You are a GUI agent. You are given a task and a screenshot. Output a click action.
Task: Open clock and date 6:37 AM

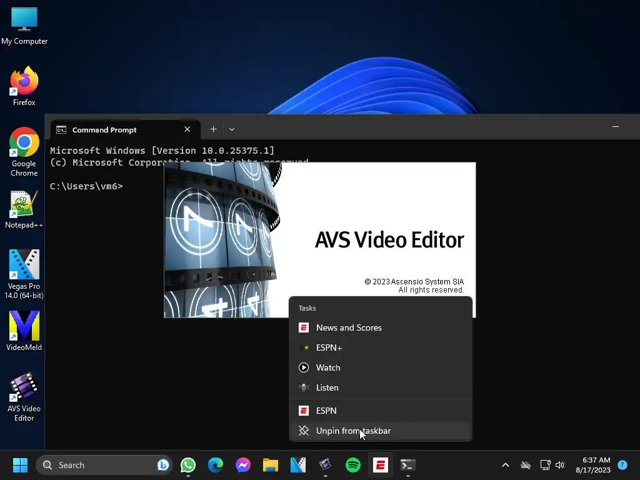(593, 465)
